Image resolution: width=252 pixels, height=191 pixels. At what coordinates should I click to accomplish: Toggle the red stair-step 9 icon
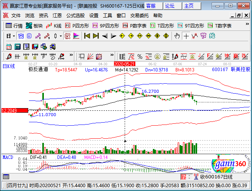(47, 36)
